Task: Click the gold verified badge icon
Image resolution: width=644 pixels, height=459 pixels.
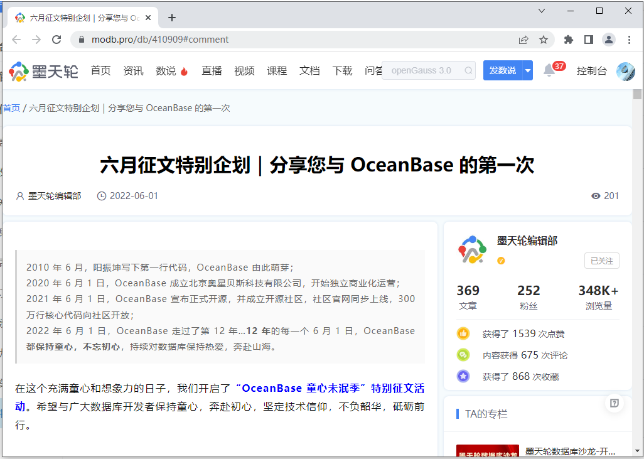Action: point(501,261)
